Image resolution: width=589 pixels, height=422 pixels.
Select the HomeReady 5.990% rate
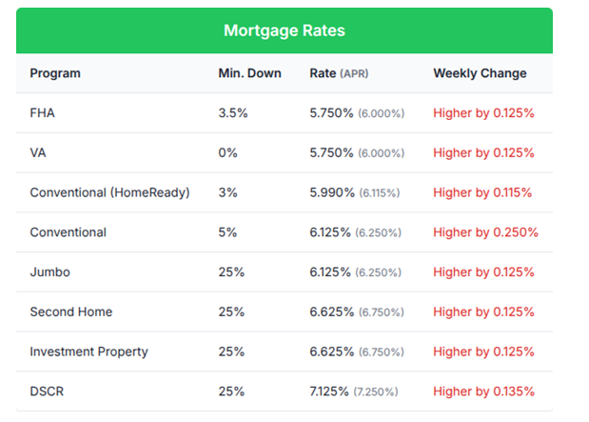(331, 192)
